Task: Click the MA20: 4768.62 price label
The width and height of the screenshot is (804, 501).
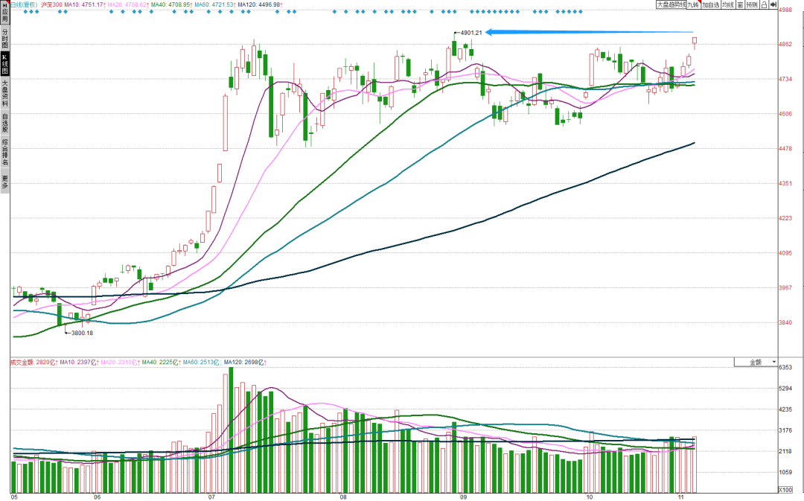Action: 128,4
